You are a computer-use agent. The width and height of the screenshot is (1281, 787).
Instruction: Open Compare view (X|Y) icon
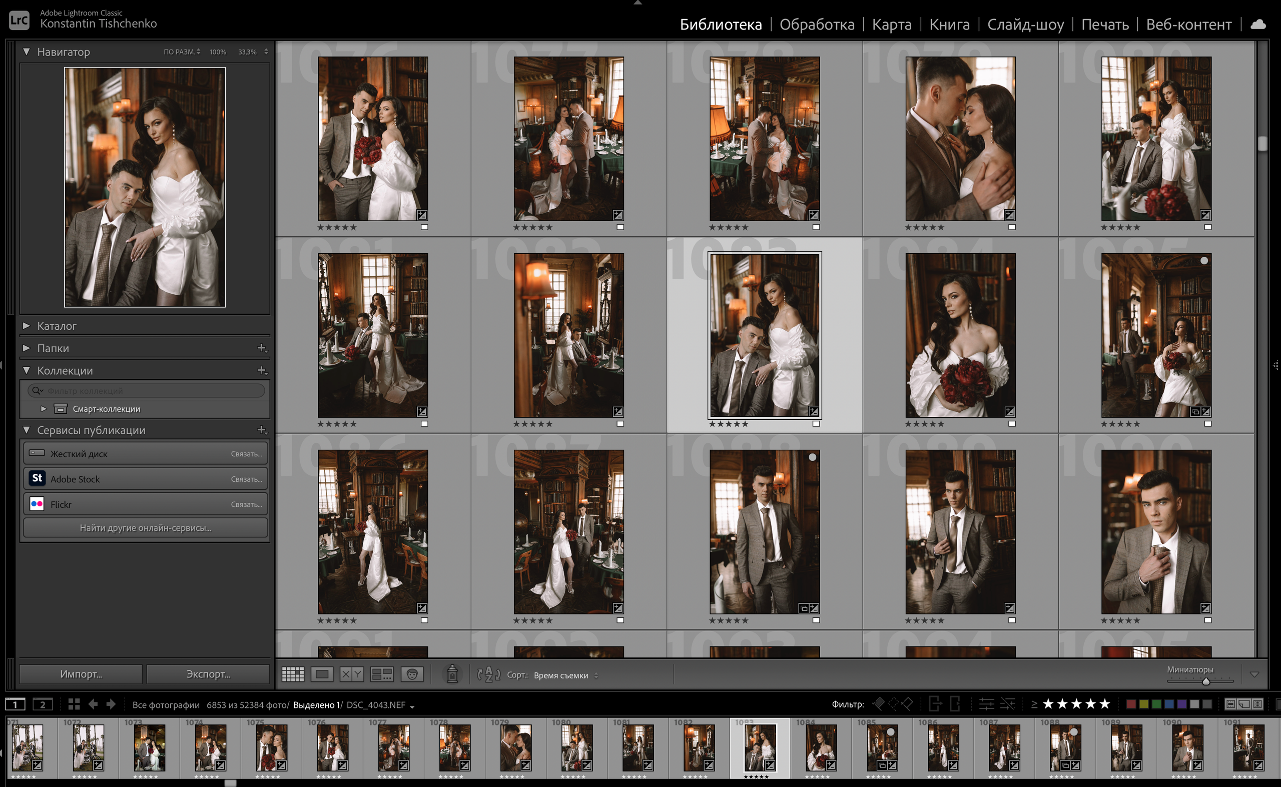pyautogui.click(x=351, y=674)
